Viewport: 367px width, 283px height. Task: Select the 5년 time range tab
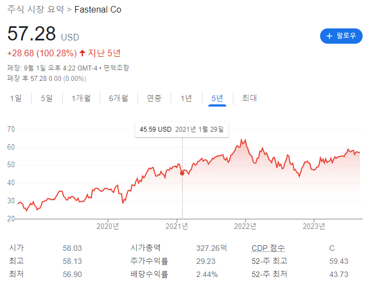click(217, 98)
